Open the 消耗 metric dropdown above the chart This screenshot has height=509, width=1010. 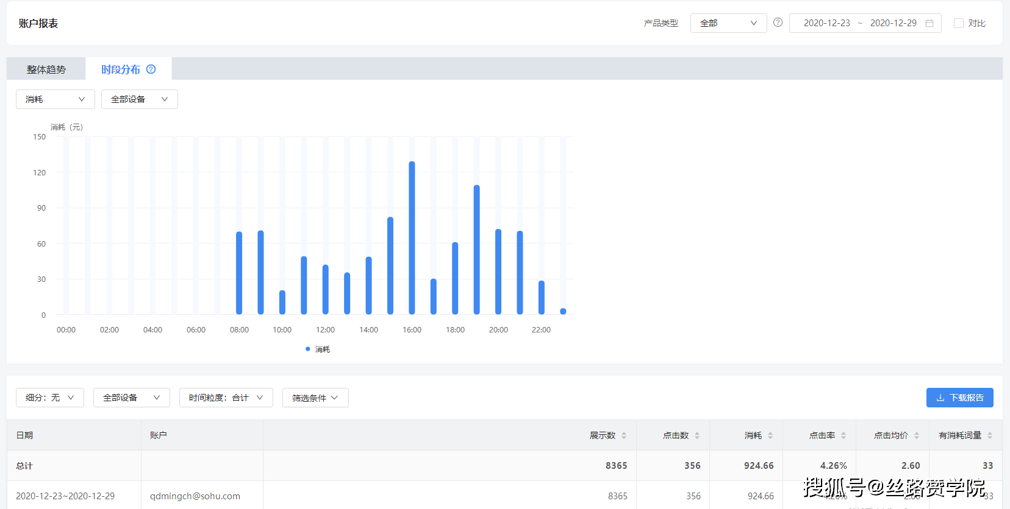pyautogui.click(x=55, y=99)
